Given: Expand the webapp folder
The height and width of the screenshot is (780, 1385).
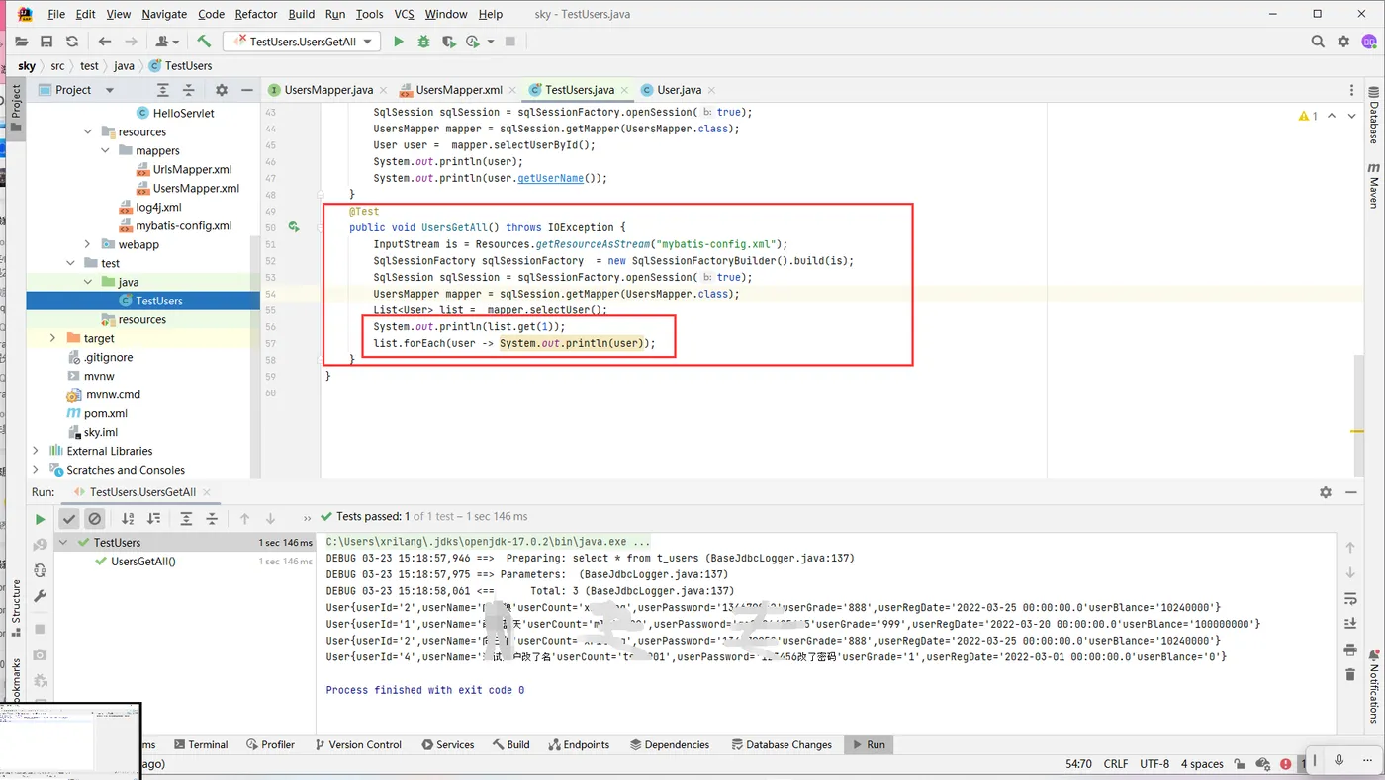Looking at the screenshot, I should (x=89, y=244).
